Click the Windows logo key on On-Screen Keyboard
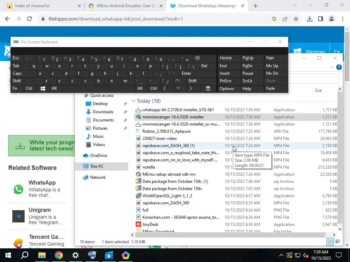The height and width of the screenshot is (262, 350). pyautogui.click(x=43, y=88)
